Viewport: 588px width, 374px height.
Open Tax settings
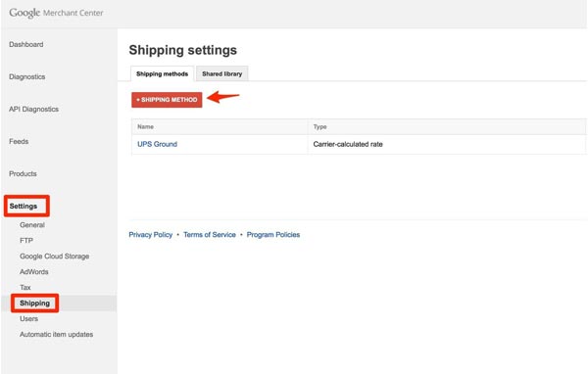click(x=25, y=288)
